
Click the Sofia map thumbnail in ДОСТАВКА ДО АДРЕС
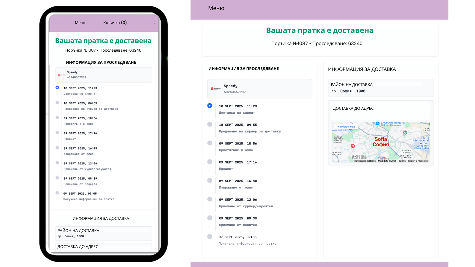(381, 142)
